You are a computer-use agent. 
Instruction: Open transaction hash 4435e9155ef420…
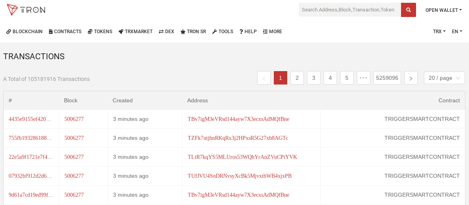[30, 119]
